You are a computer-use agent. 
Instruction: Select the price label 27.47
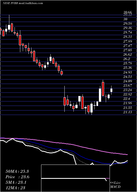[x=128, y=46]
